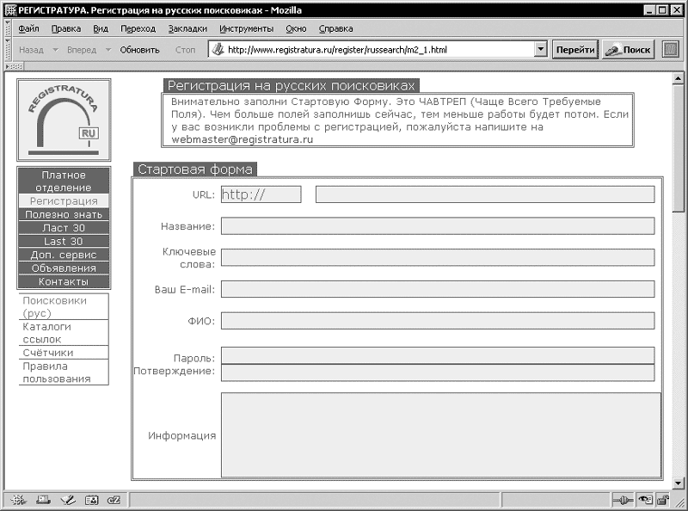Open the Файл menu
This screenshot has height=511, width=688.
click(28, 28)
